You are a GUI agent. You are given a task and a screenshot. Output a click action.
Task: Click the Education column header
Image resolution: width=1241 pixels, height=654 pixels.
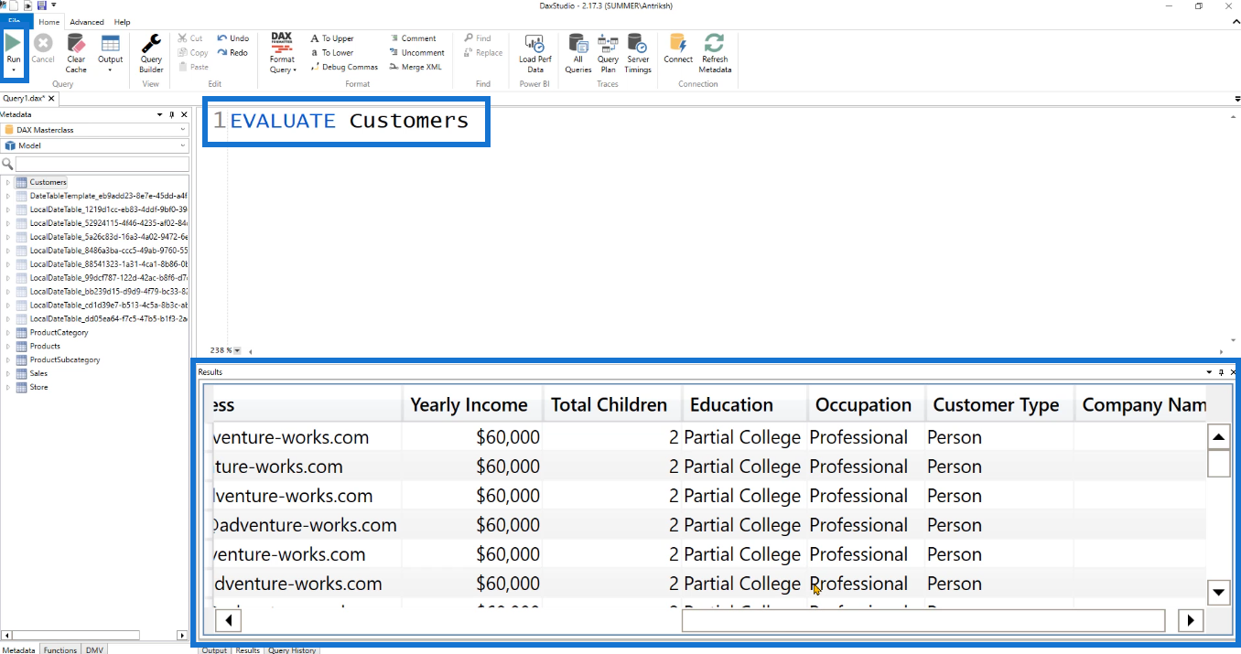[745, 404]
